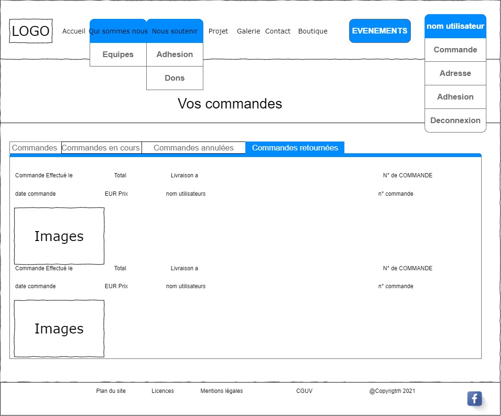Select Adresse in the user menu
The height and width of the screenshot is (416, 501).
[x=455, y=74]
